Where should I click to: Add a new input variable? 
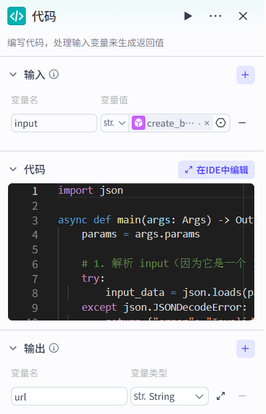click(x=246, y=75)
